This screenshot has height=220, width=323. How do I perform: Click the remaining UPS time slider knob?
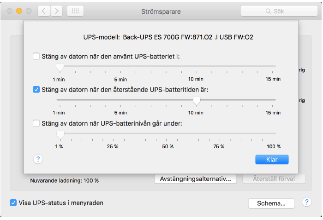(x=197, y=101)
